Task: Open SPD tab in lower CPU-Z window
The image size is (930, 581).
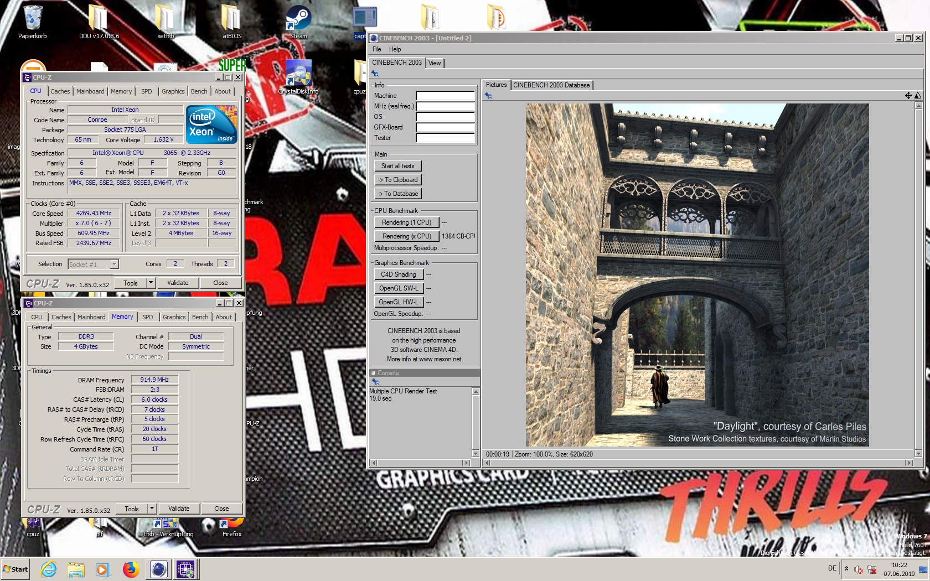Action: coord(147,317)
